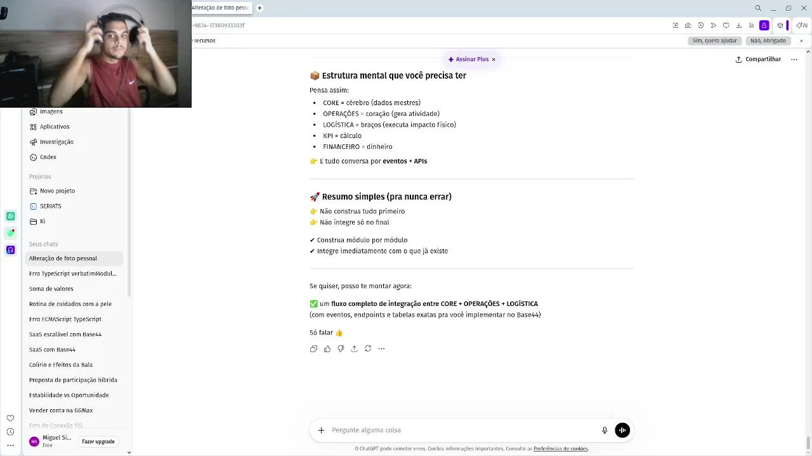Open downloads icon in browser toolbar
The image size is (812, 456).
739,25
